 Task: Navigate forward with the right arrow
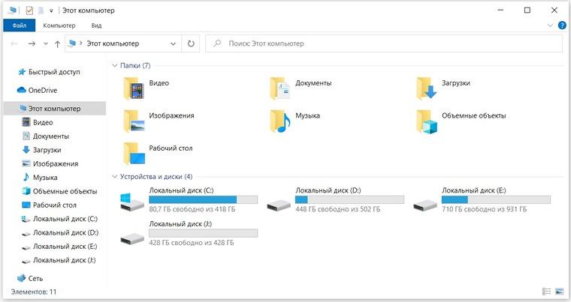pyautogui.click(x=32, y=43)
